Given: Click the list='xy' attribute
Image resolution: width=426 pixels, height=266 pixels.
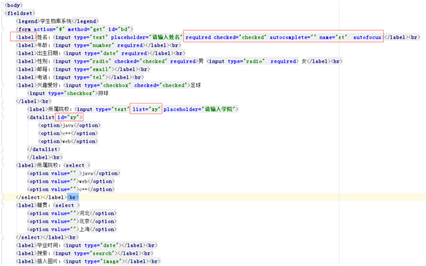Looking at the screenshot, I should click(x=146, y=109).
